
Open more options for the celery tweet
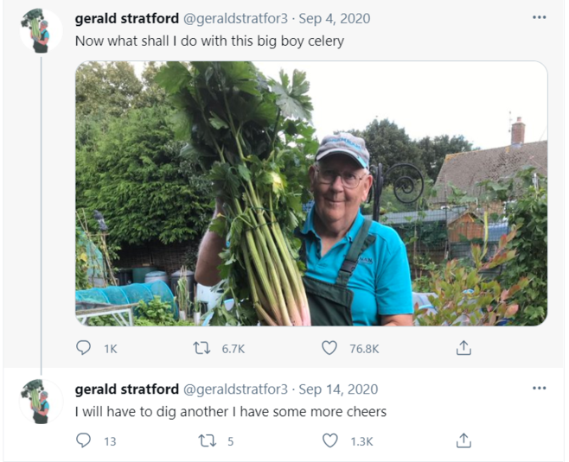click(x=540, y=17)
